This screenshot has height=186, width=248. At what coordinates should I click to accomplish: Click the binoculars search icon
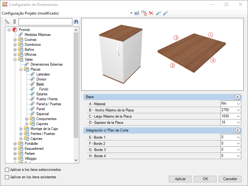click(76, 22)
